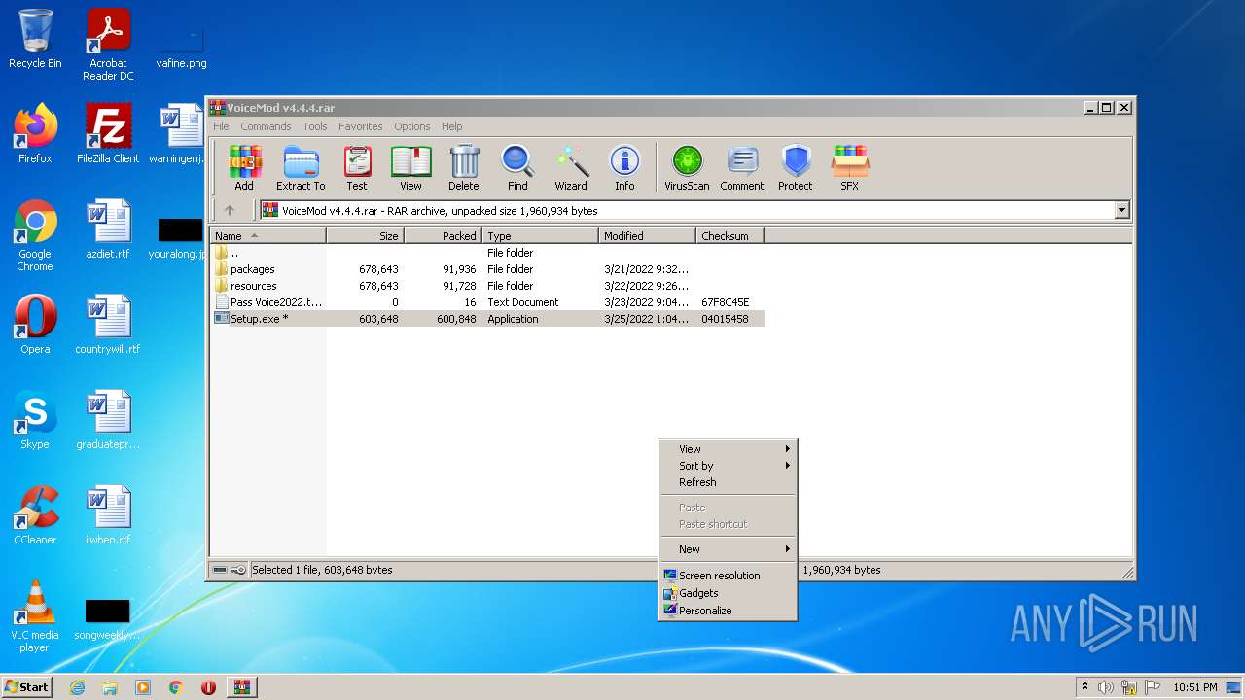
Task: Open Recycle Bin desktop icon
Action: 35,39
